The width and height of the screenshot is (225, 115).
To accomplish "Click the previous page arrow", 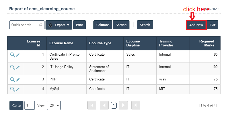I will (104, 105).
